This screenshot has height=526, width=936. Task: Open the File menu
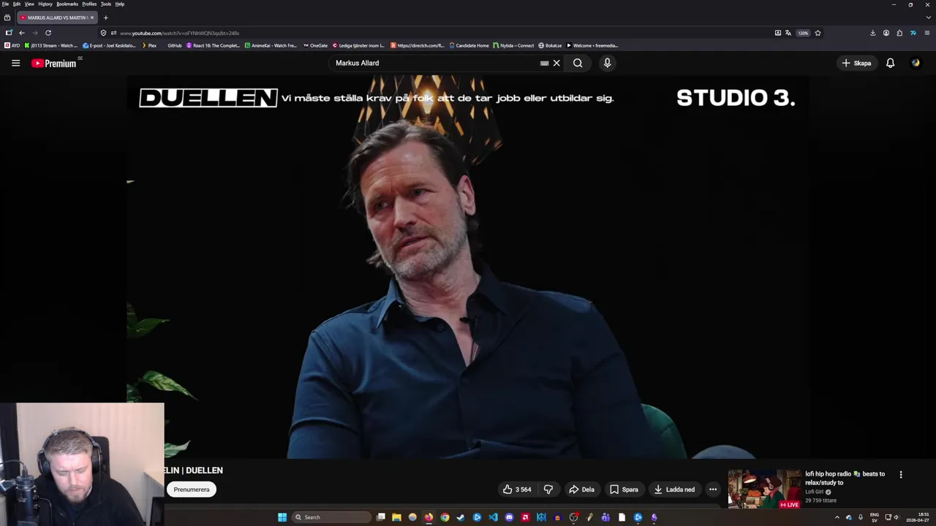click(x=5, y=4)
